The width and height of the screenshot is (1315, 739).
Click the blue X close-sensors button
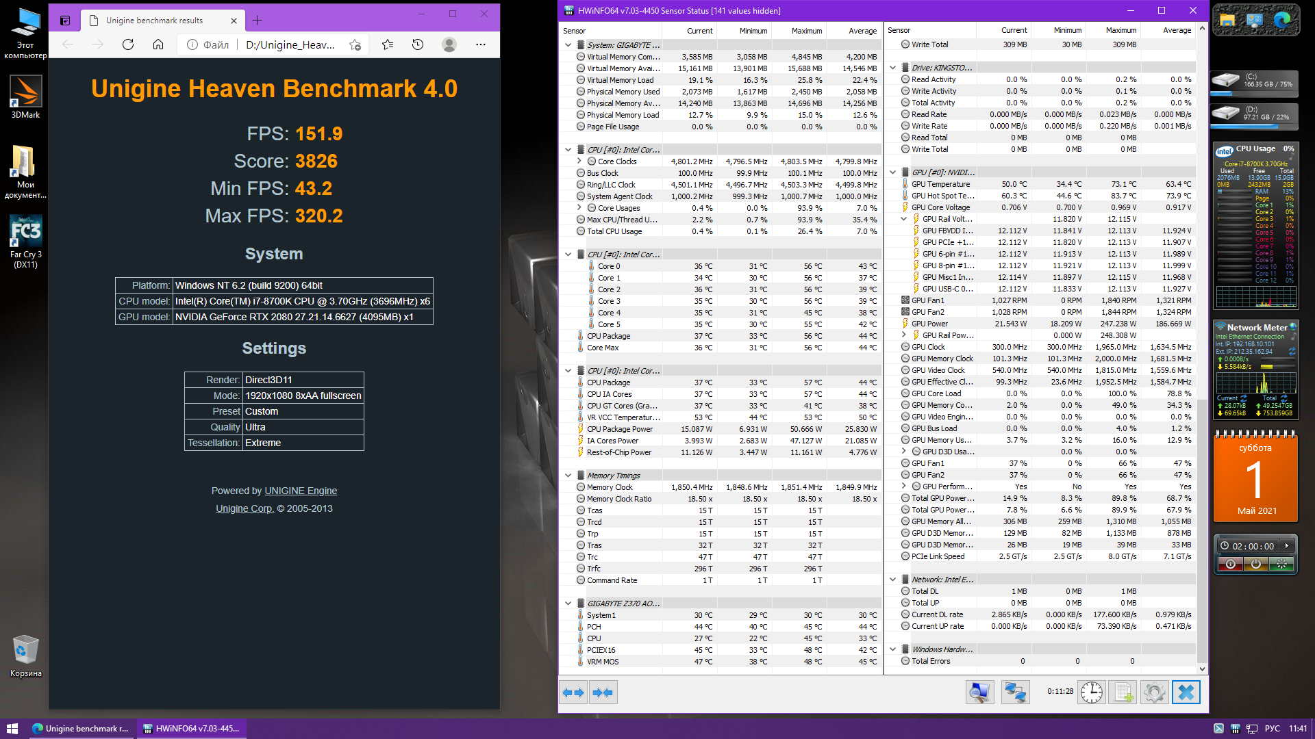click(1186, 692)
